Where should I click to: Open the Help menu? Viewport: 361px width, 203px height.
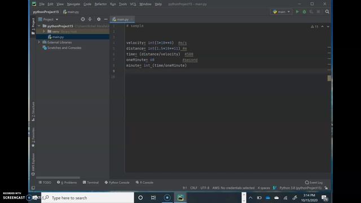click(x=158, y=4)
